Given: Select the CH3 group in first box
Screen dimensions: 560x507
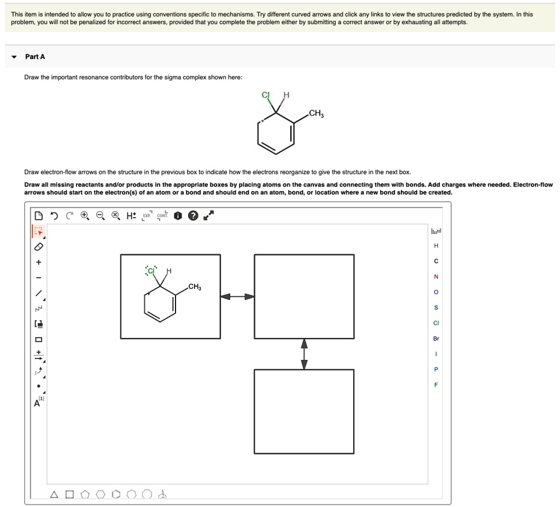Looking at the screenshot, I should [195, 287].
